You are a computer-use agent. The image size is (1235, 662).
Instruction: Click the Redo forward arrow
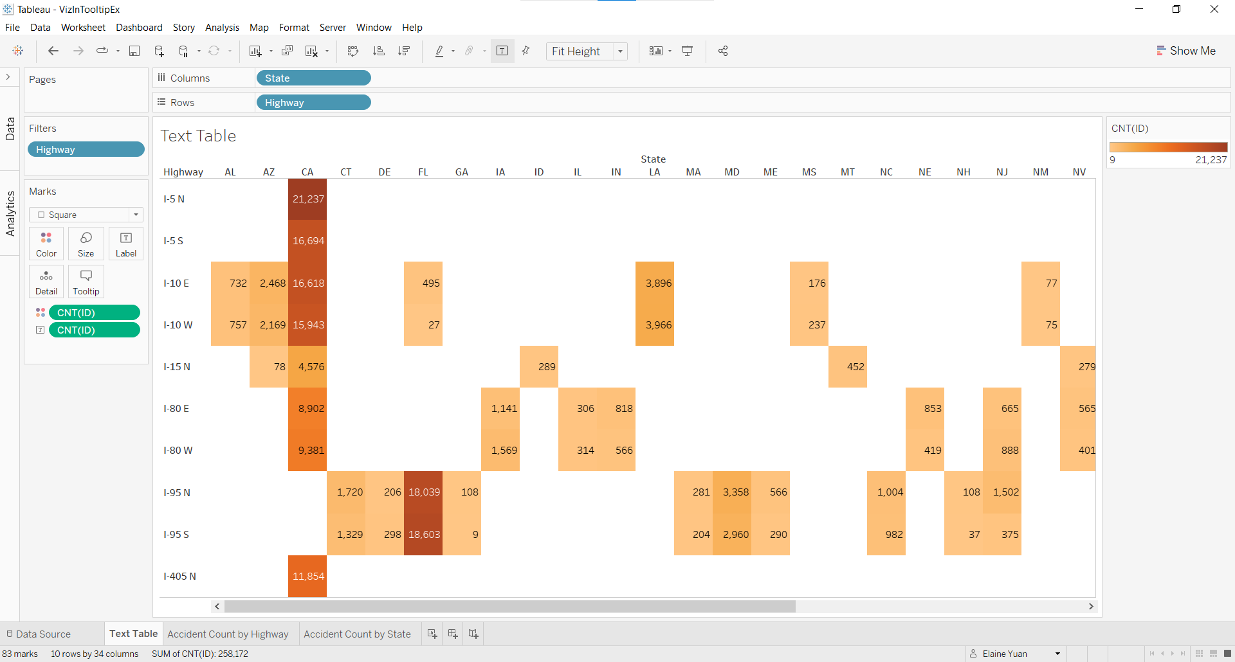pyautogui.click(x=78, y=51)
